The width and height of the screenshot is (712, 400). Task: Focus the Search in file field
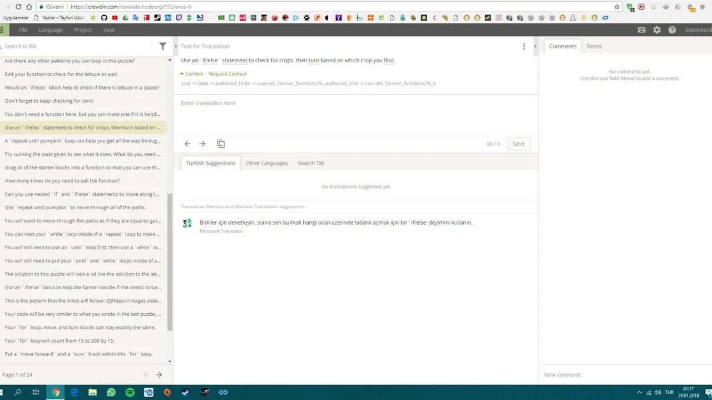point(75,46)
